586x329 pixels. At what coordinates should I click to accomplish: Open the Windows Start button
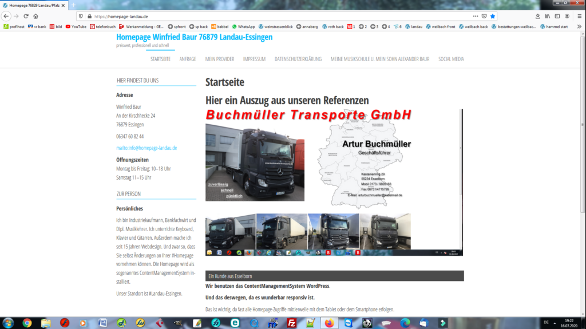tap(8, 323)
